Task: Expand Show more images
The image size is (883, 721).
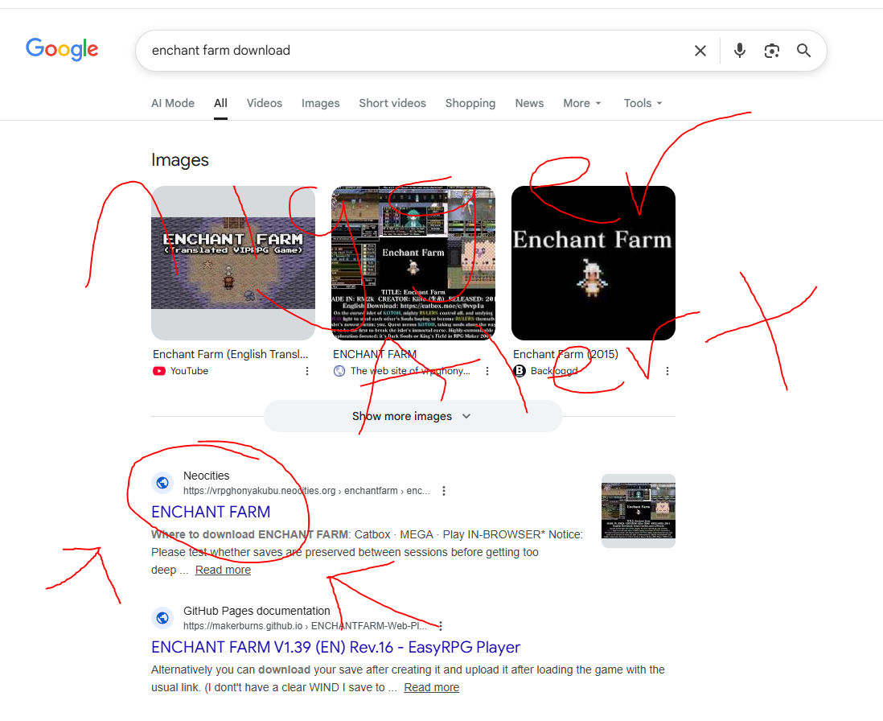Action: 413,416
